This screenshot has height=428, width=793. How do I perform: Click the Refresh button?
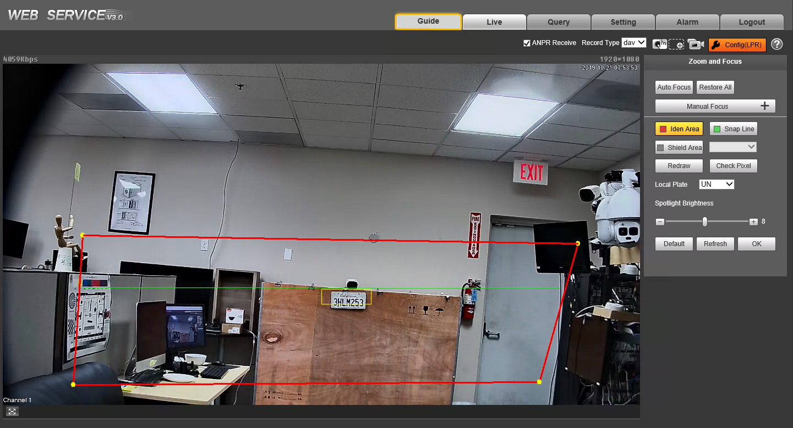coord(715,244)
